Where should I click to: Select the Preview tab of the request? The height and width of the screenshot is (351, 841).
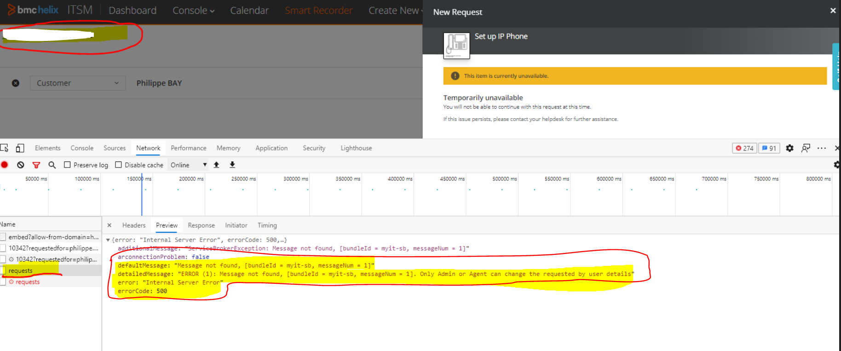(x=167, y=225)
